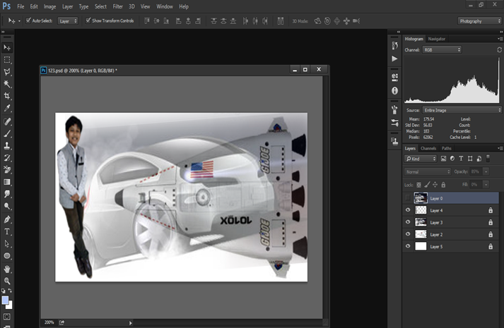The width and height of the screenshot is (504, 328).
Task: Uncheck Show Transform Controls
Action: click(88, 20)
